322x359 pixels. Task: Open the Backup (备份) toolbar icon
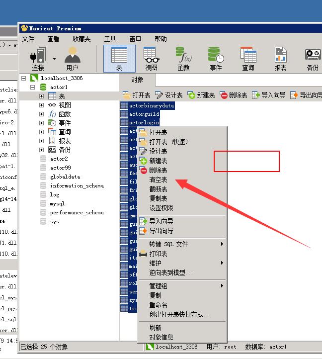pos(313,58)
